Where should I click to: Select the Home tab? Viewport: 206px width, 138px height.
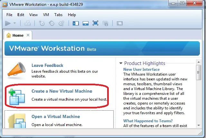pos(18,35)
